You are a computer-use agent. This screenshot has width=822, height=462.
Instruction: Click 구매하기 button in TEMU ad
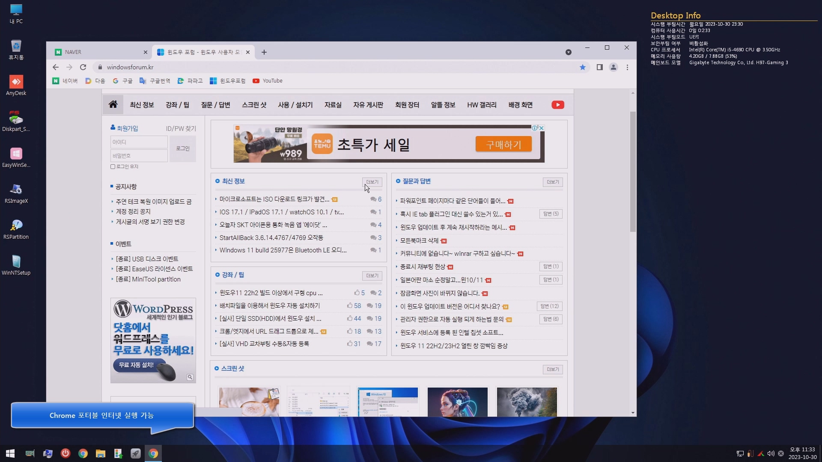pos(503,145)
